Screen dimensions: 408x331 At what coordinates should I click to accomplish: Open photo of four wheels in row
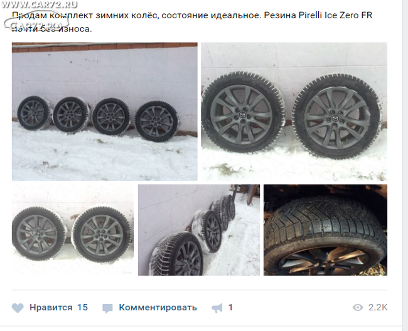[105, 111]
